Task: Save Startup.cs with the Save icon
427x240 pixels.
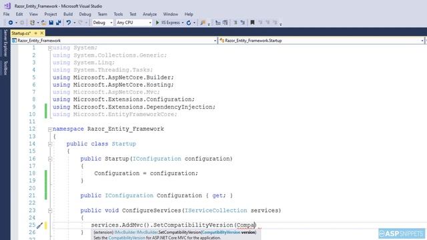Action: 51,23
